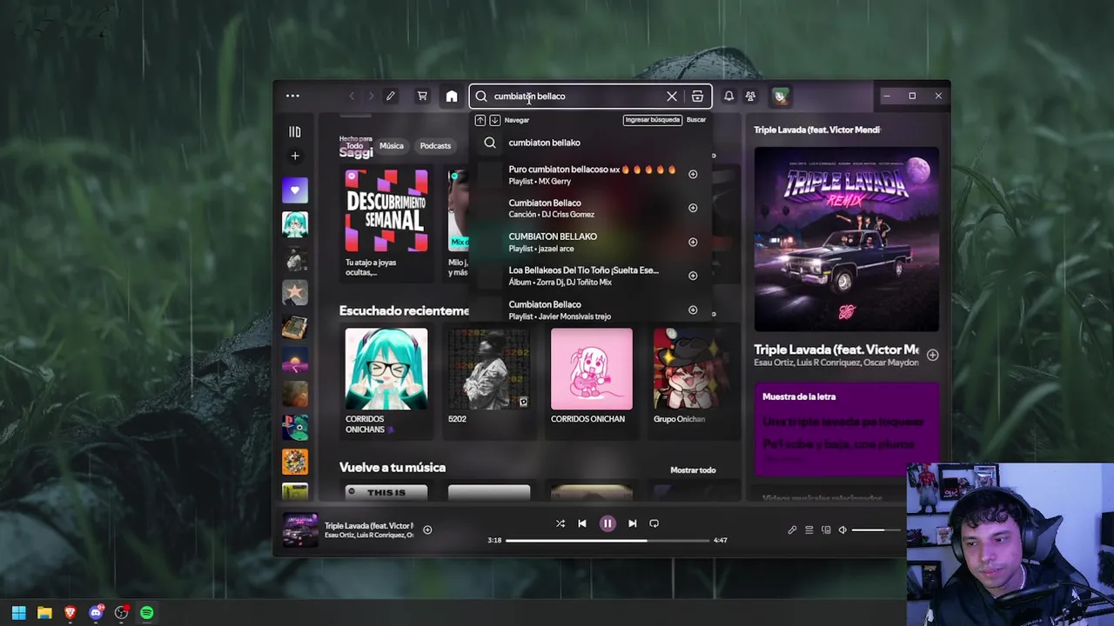
Task: Add 'Puro cumbiaton bellacoso' with its plus icon
Action: tap(693, 175)
